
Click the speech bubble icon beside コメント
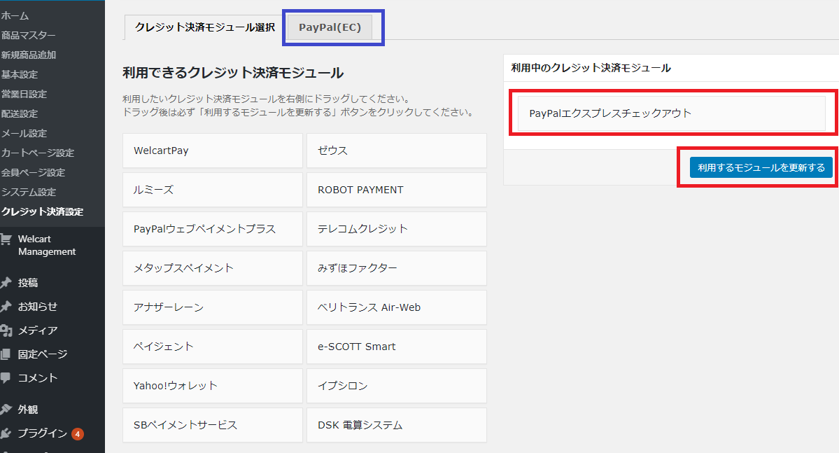tap(6, 377)
